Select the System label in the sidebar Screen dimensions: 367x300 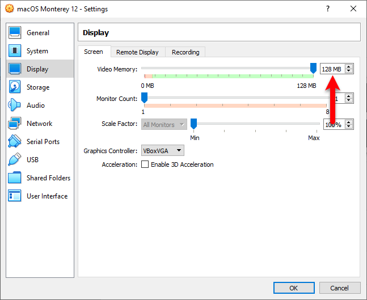[x=37, y=51]
